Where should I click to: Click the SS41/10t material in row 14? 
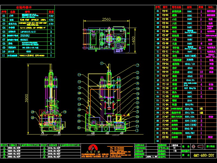point(190,64)
